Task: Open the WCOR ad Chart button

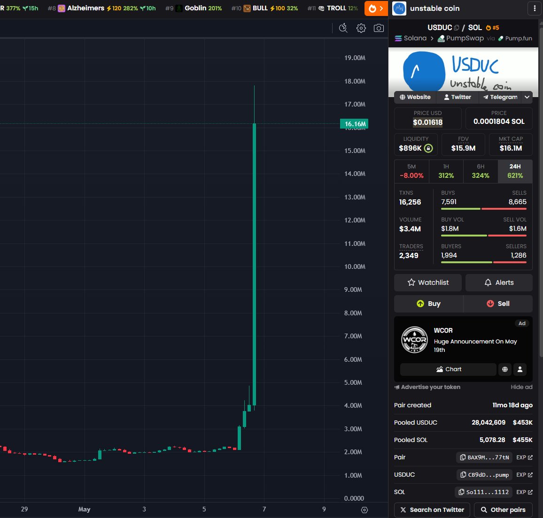Action: (x=448, y=369)
